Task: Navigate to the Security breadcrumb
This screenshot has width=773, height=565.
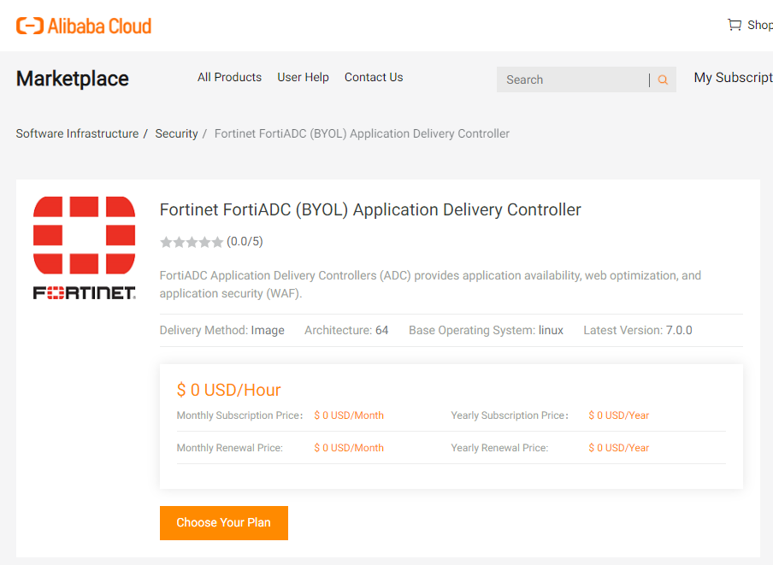Action: tap(176, 133)
